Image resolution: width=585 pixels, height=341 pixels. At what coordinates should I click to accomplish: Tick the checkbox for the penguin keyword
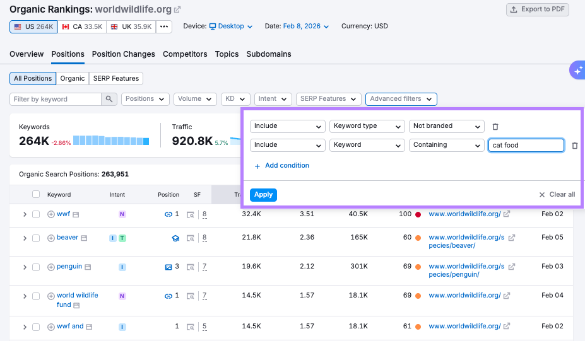[x=36, y=267]
